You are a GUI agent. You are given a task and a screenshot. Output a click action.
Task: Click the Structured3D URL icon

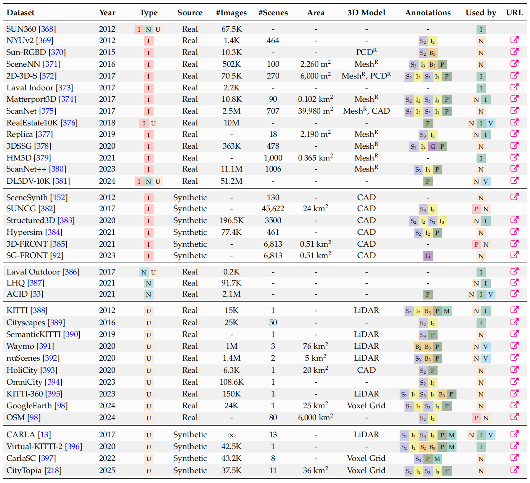514,220
